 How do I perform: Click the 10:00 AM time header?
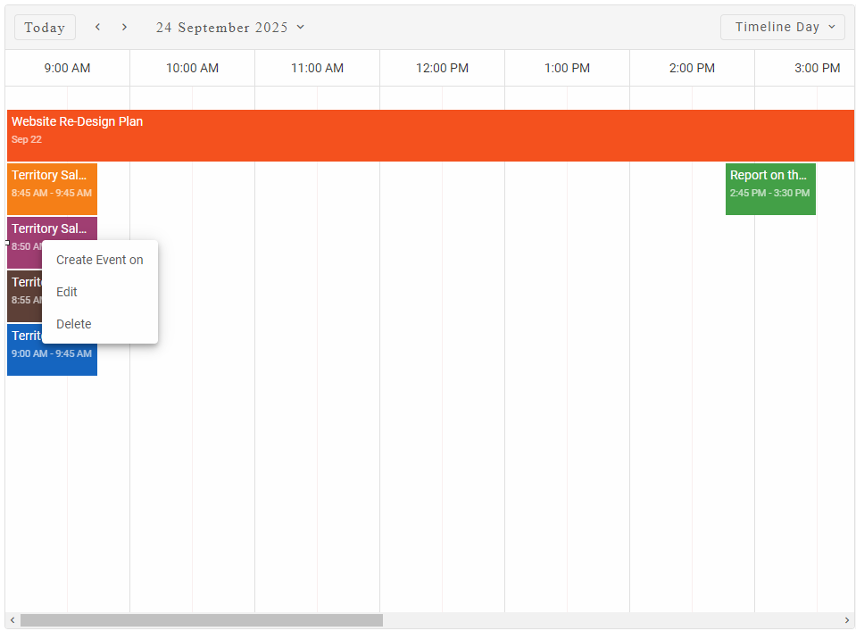pyautogui.click(x=192, y=68)
